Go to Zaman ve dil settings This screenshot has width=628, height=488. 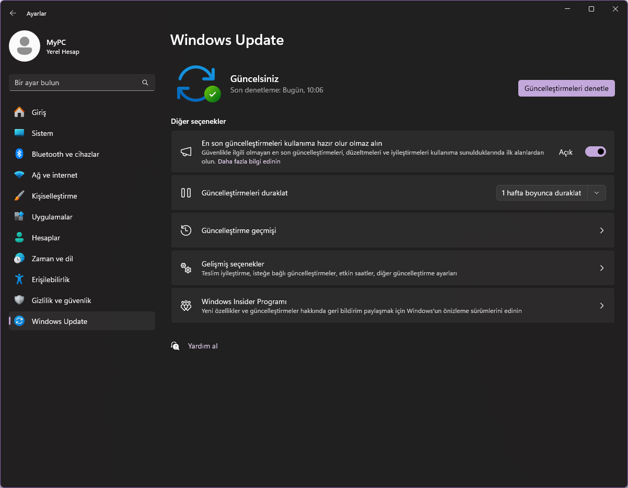point(82,259)
